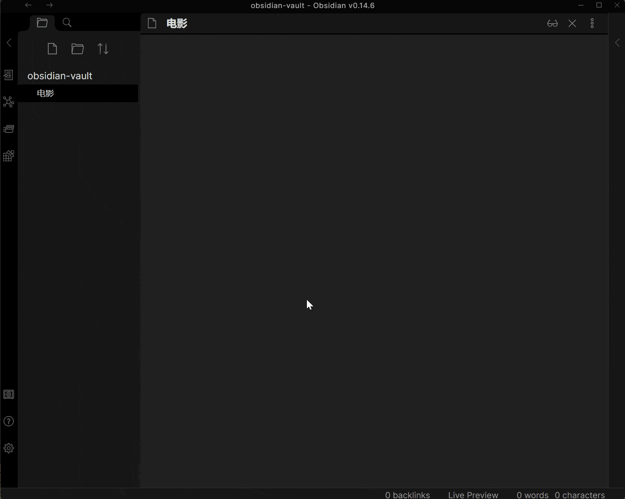The height and width of the screenshot is (499, 625).
Task: Change the file sort order
Action: coord(103,49)
